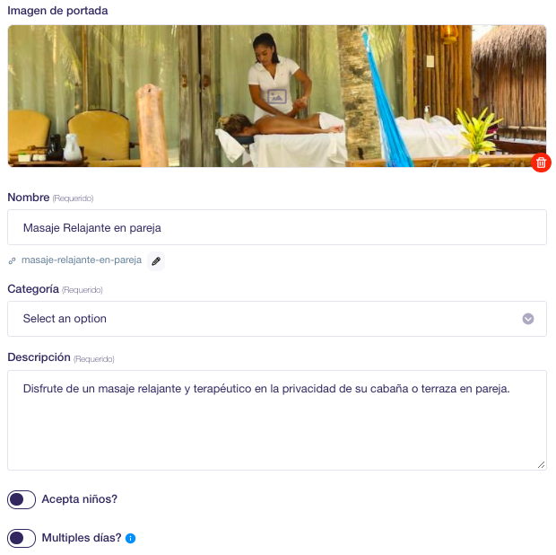Click the Categoría field label
556x555 pixels.
click(x=33, y=289)
